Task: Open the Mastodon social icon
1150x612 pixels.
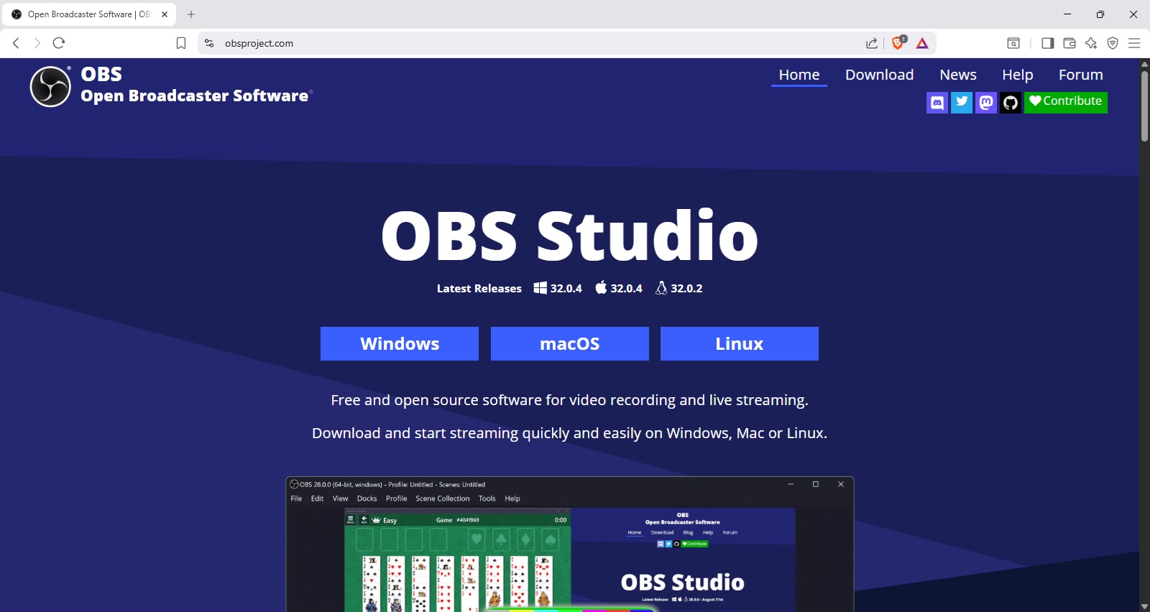Action: point(986,103)
